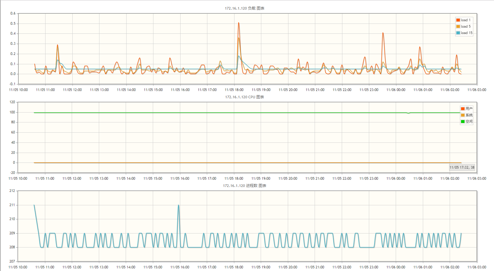Toggle the load 1 legend label
This screenshot has width=494, height=271.
coord(466,20)
